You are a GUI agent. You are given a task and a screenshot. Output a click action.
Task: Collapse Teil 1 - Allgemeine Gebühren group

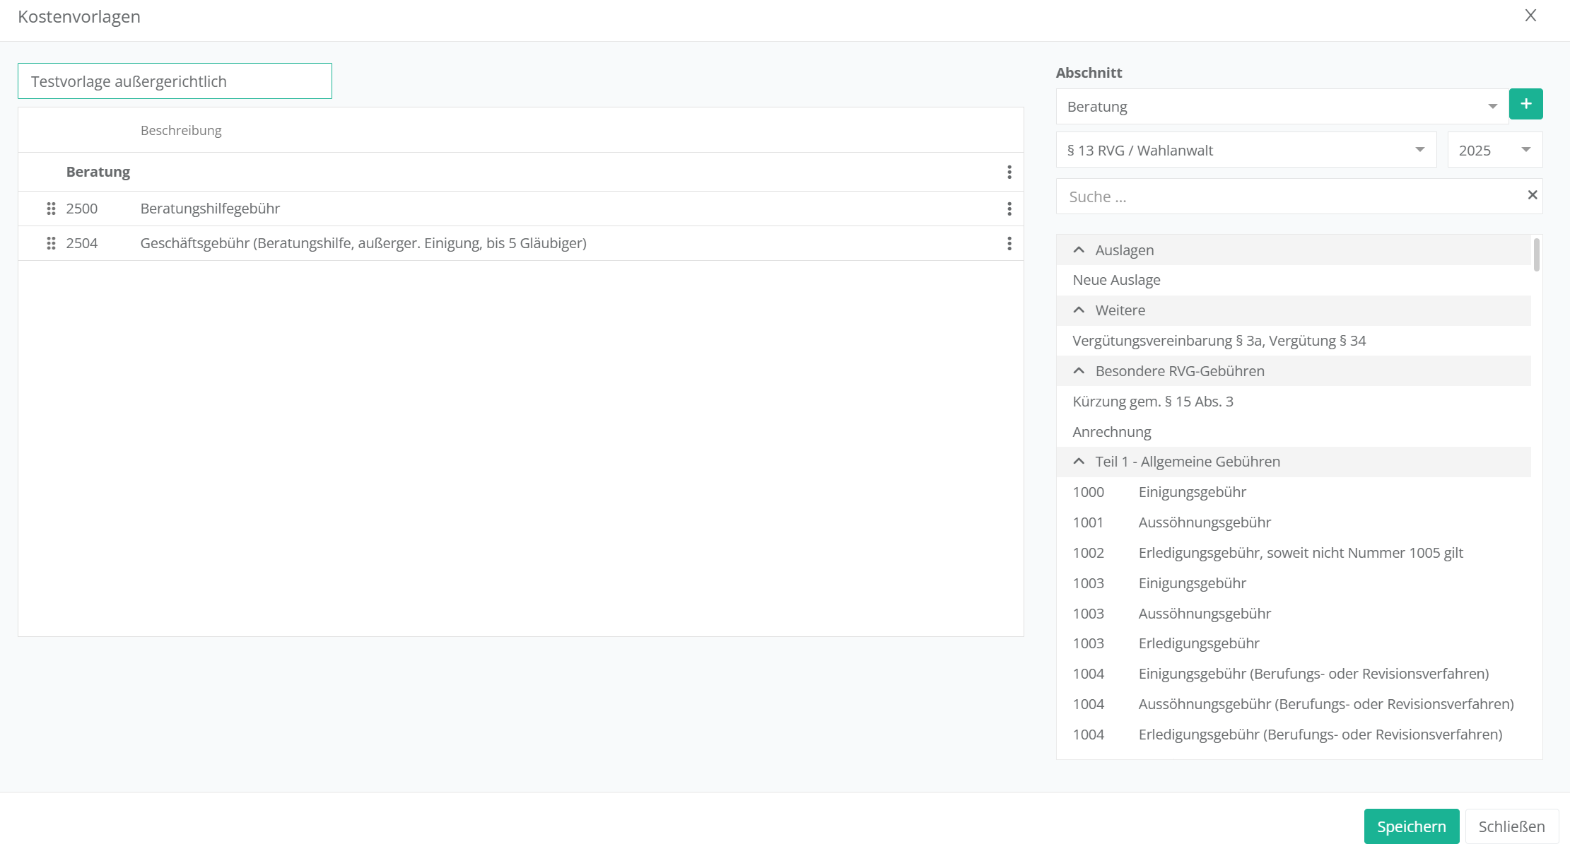click(1079, 462)
